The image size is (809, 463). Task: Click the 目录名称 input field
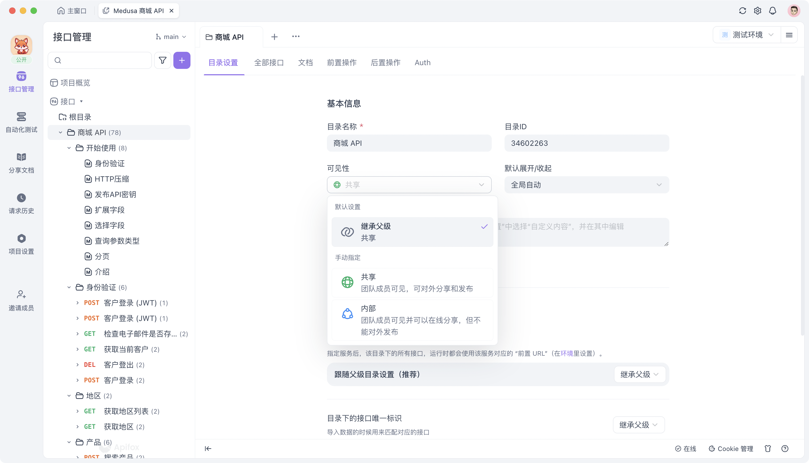pos(409,143)
